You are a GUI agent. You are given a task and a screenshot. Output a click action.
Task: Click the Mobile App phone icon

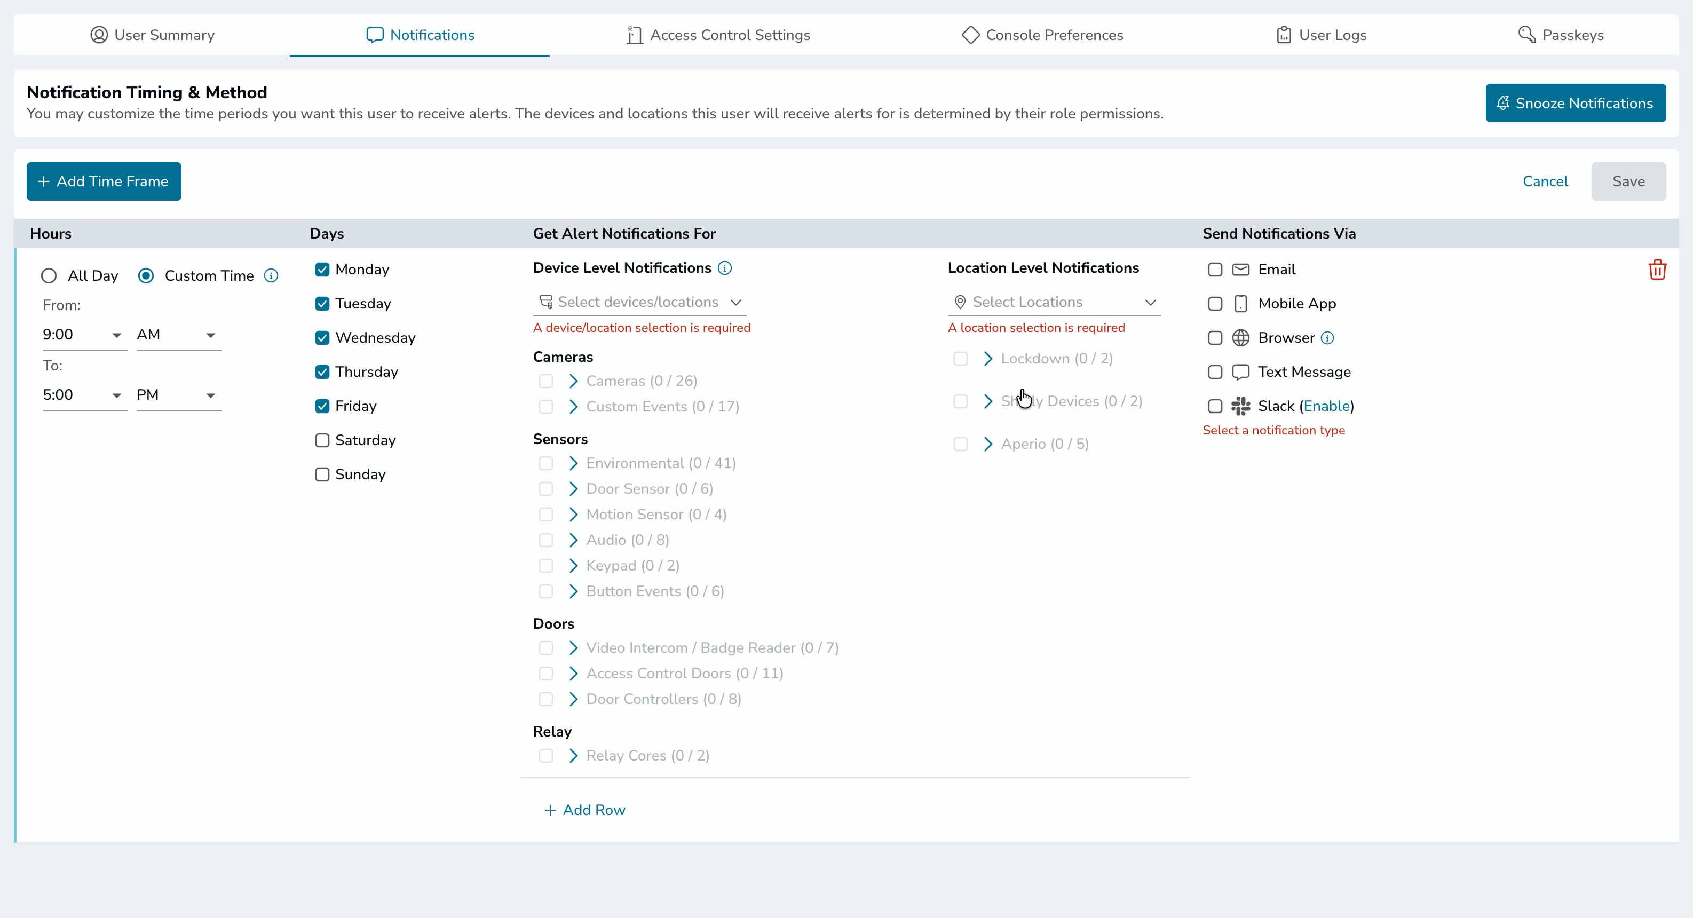[x=1240, y=304]
